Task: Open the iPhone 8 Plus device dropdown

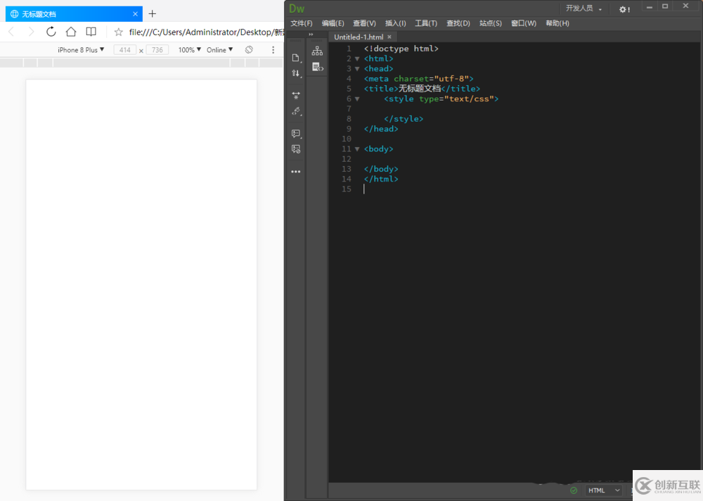Action: 81,50
